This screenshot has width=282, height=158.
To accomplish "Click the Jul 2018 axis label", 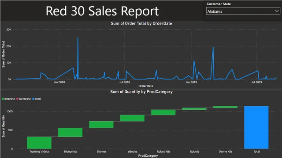I will (124, 82).
